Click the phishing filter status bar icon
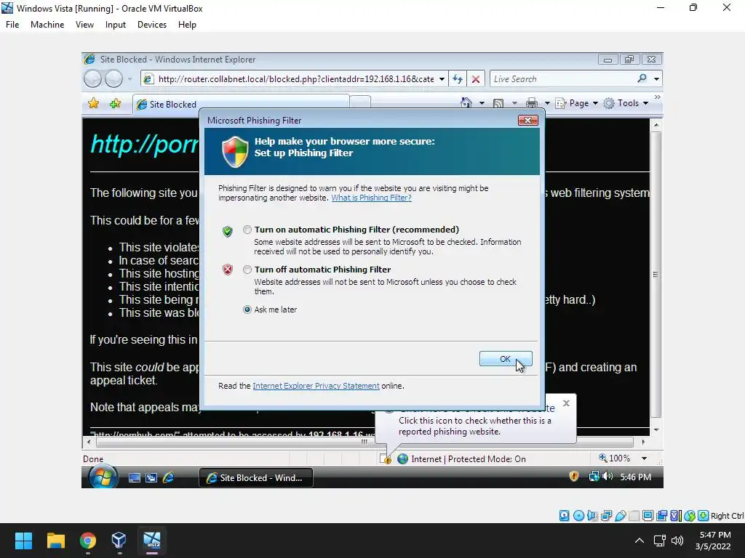 tap(386, 459)
